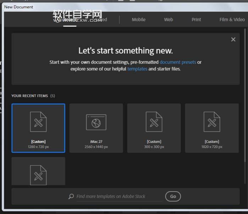Click the Go button for Adobe Stock search
Image resolution: width=248 pixels, height=214 pixels.
(x=173, y=197)
